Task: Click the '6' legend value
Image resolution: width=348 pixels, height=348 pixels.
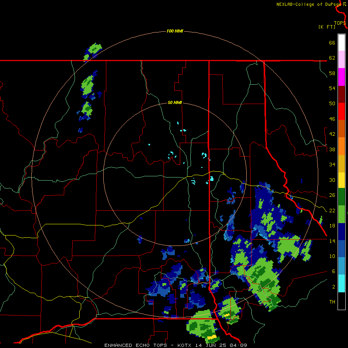Action: tap(334, 271)
